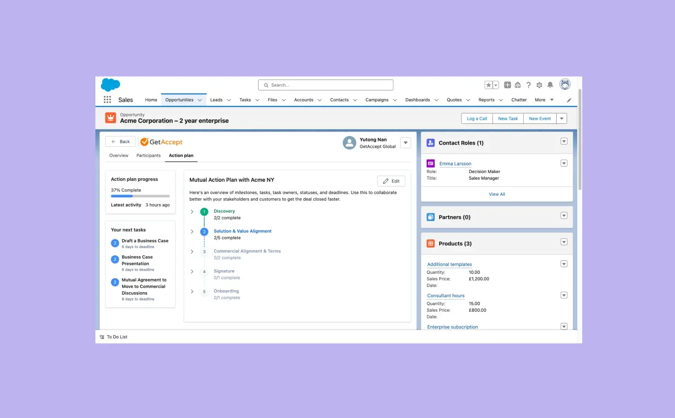Open the Chatter navigation item
The image size is (675, 418).
518,100
